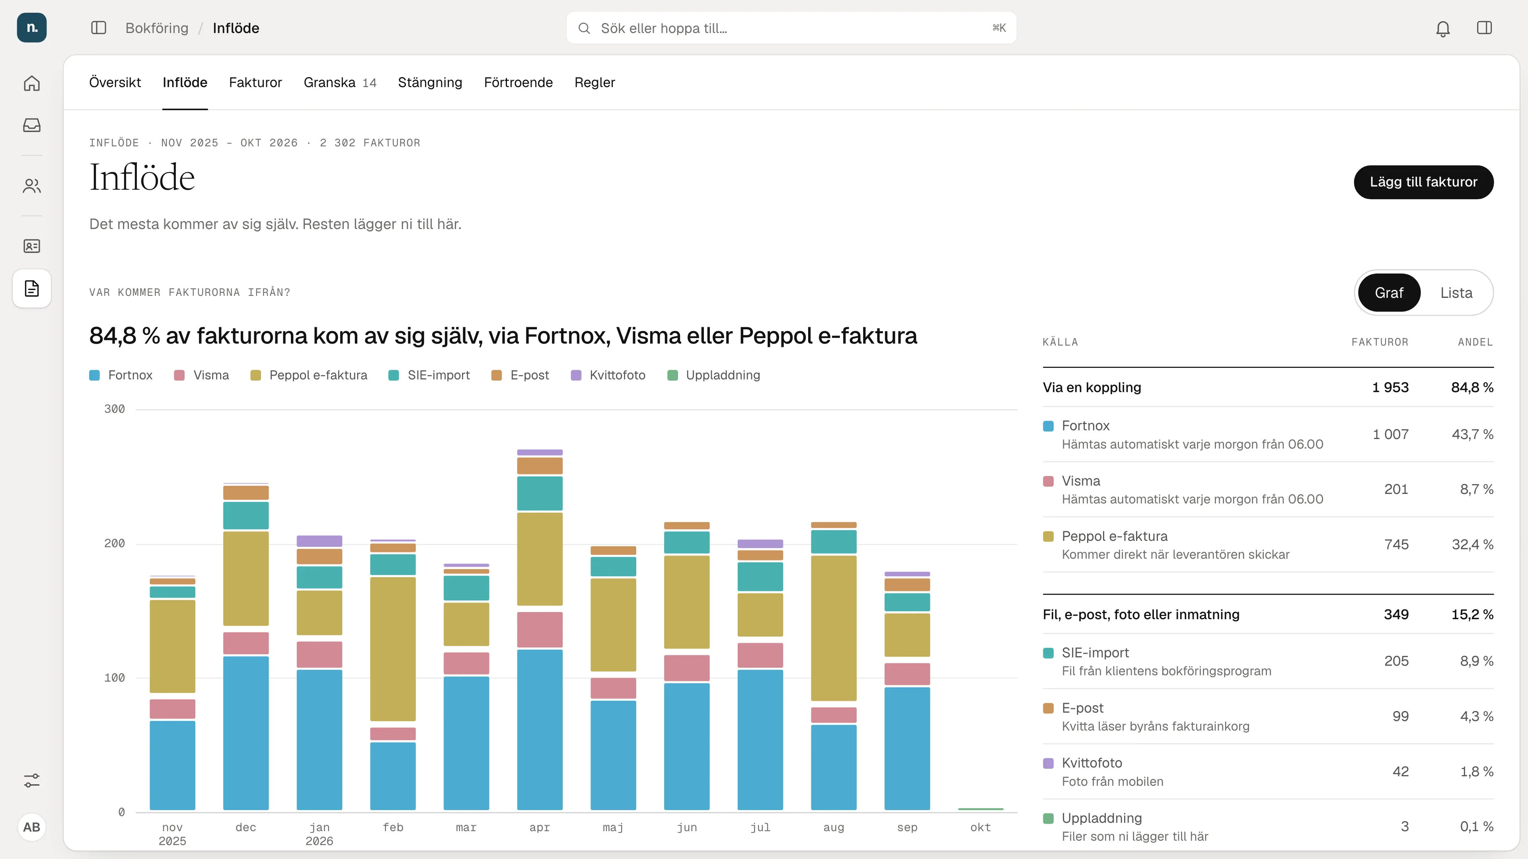Open the AB user avatar
Image resolution: width=1528 pixels, height=859 pixels.
(31, 827)
